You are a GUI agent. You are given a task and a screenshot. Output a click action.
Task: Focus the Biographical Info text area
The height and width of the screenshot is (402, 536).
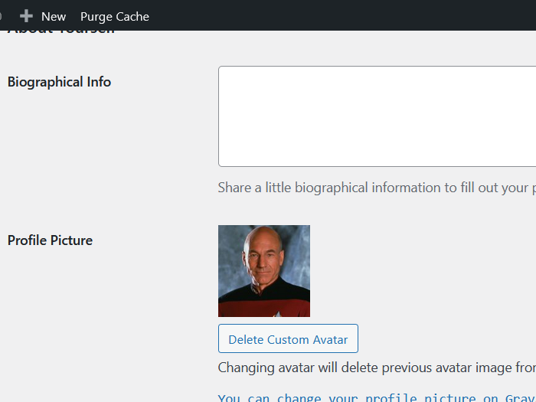point(377,116)
